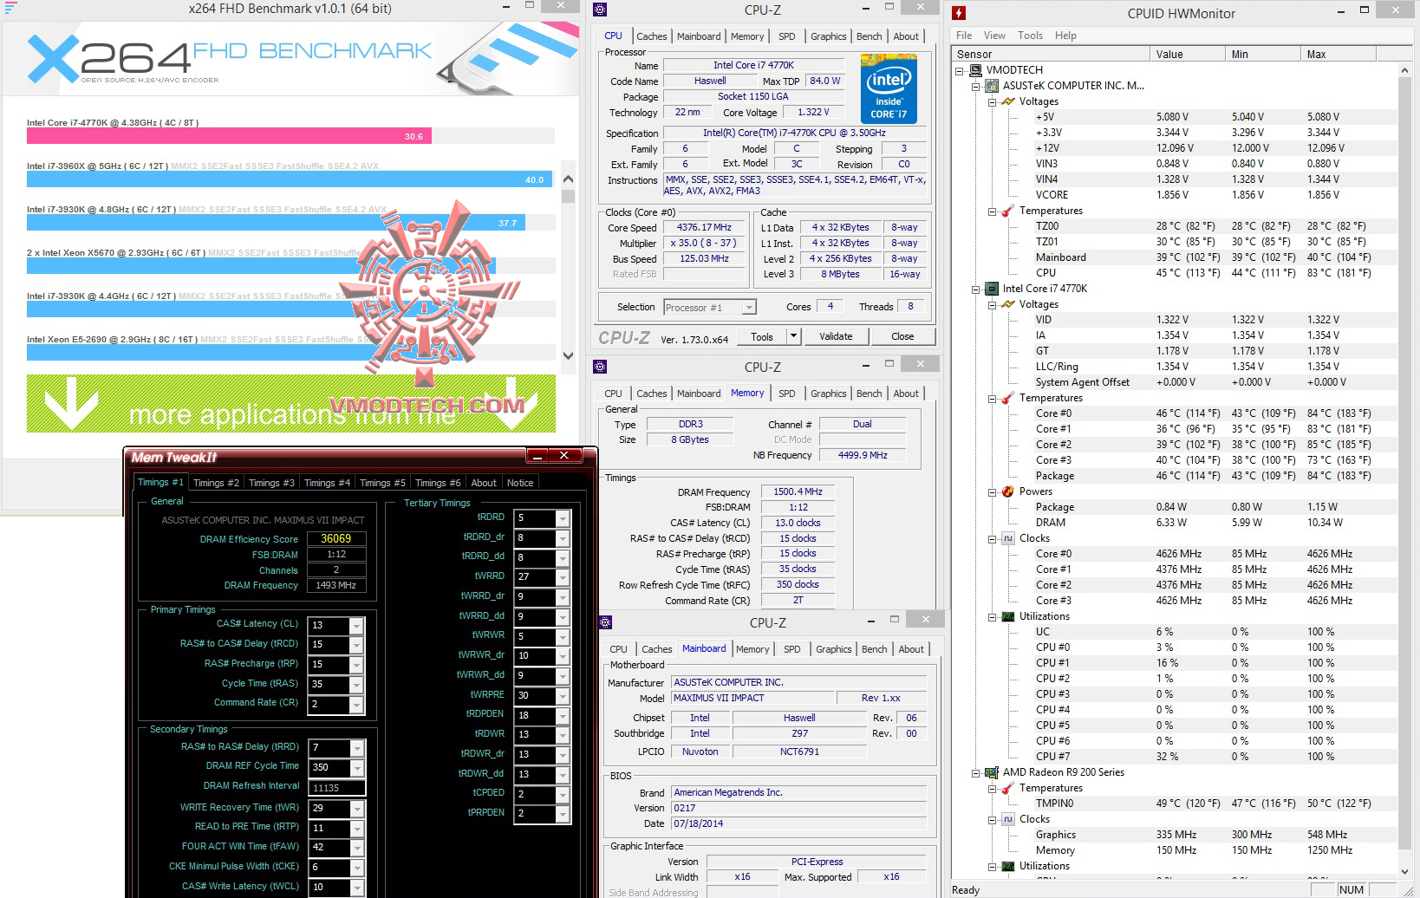This screenshot has width=1420, height=898.
Task: Open the Graphics tab in the Mainboard-tab CPU-Z window
Action: (834, 649)
